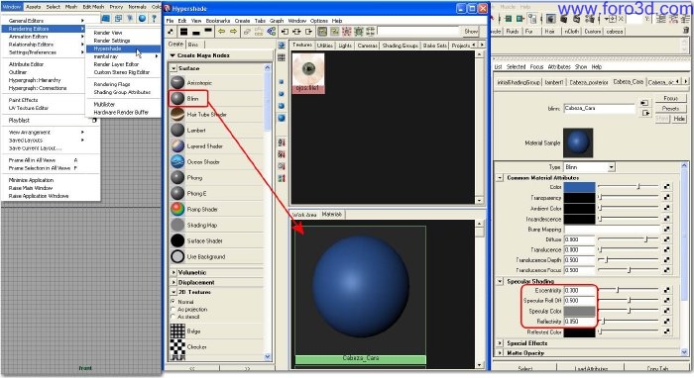694x378 pixels.
Task: Switch to the Materials tab
Action: (332, 214)
